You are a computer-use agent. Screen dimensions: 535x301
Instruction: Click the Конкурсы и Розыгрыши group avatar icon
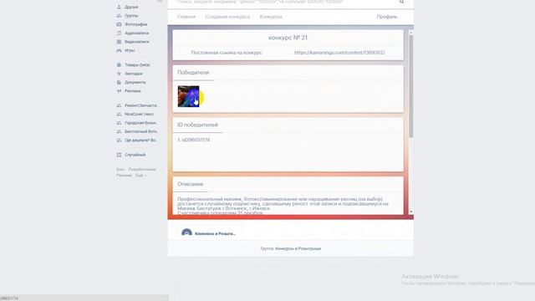pos(186,232)
